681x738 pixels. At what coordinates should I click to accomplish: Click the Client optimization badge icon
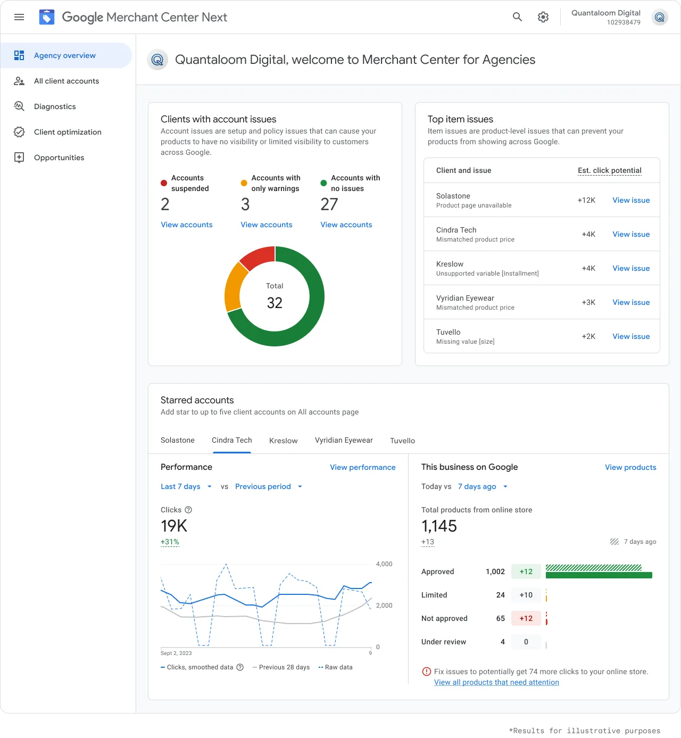[x=19, y=132]
